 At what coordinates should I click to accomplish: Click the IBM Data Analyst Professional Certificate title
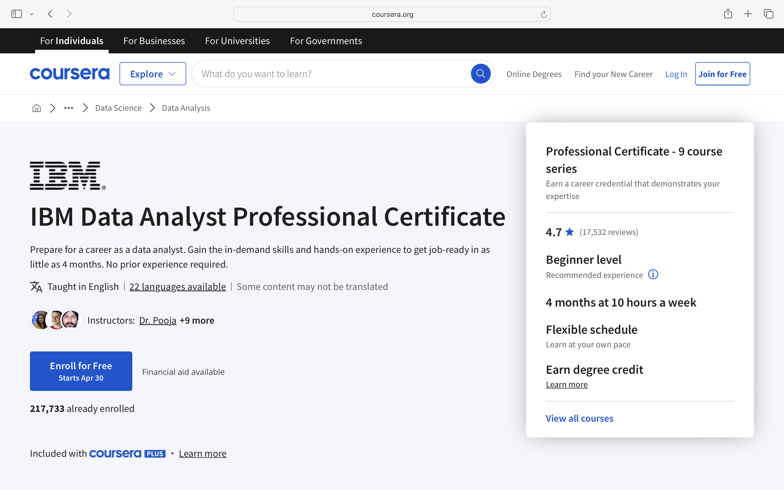268,217
